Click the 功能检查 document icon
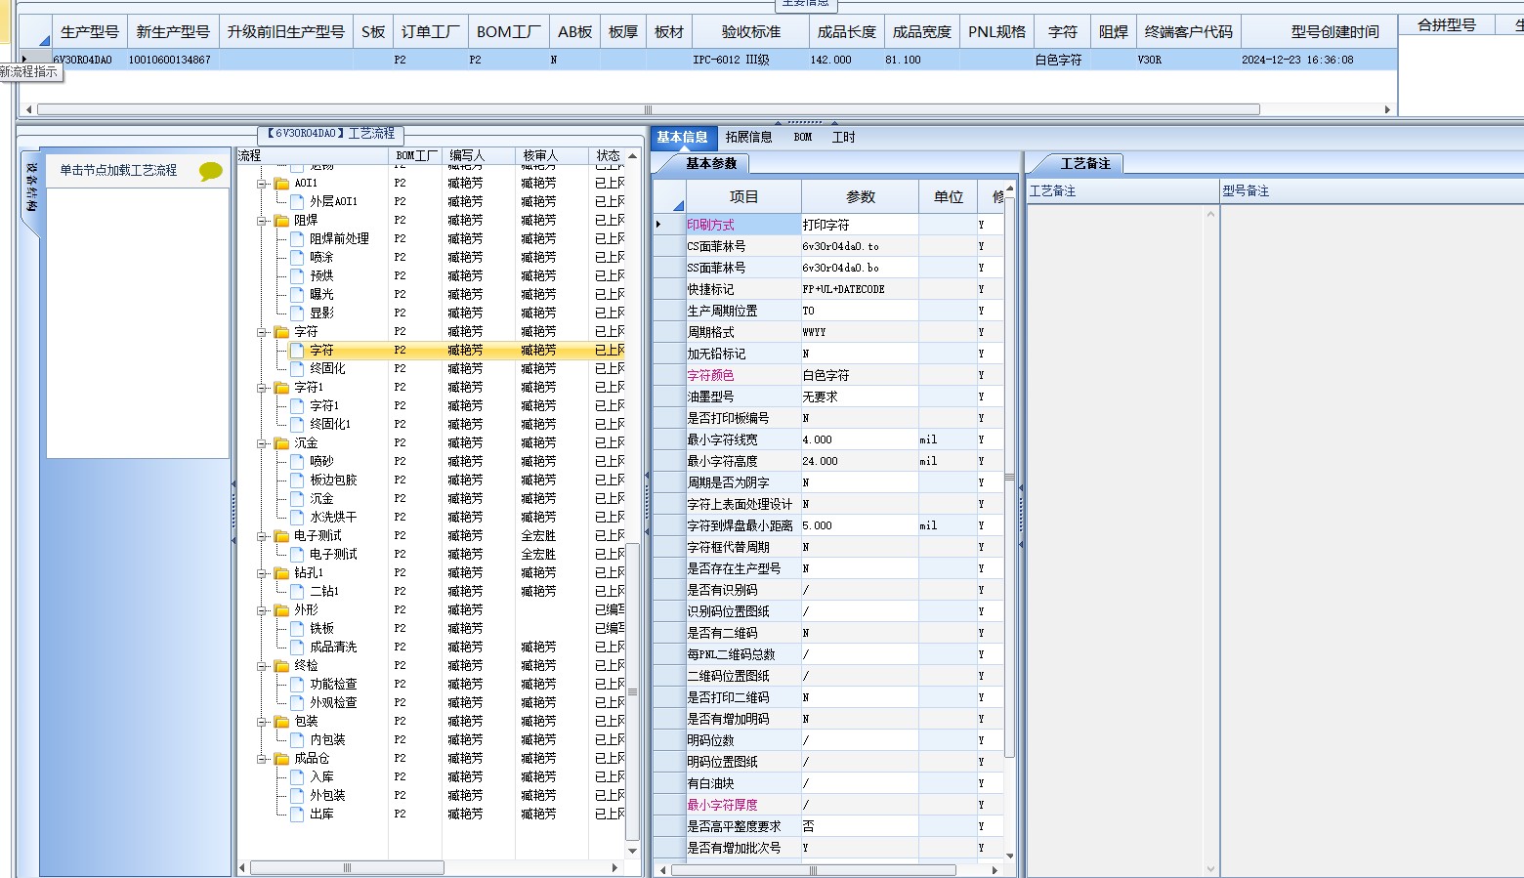Viewport: 1524px width, 878px height. pos(297,685)
